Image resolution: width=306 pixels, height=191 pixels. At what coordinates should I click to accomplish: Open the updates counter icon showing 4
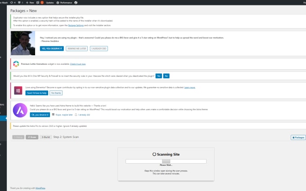tap(13, 3)
